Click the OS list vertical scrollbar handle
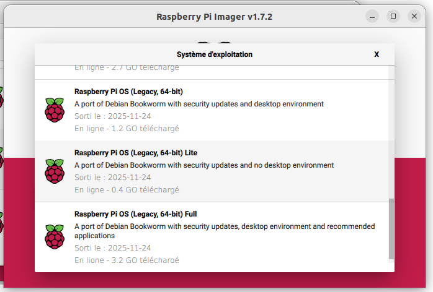Screen dimensions: 433x292 point(391,228)
